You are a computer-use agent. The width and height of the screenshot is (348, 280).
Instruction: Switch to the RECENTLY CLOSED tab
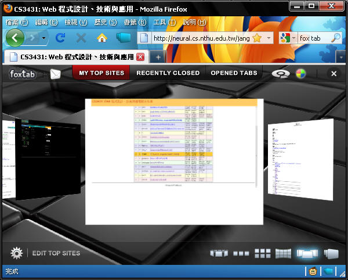pos(168,73)
